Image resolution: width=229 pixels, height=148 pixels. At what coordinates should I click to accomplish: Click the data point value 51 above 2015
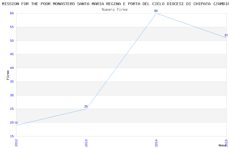(x=226, y=36)
